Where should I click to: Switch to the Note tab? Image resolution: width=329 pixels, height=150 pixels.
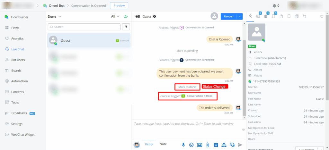point(163,144)
